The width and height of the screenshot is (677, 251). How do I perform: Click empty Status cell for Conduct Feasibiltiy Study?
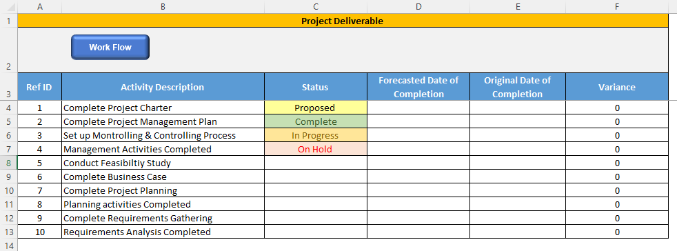(x=316, y=163)
